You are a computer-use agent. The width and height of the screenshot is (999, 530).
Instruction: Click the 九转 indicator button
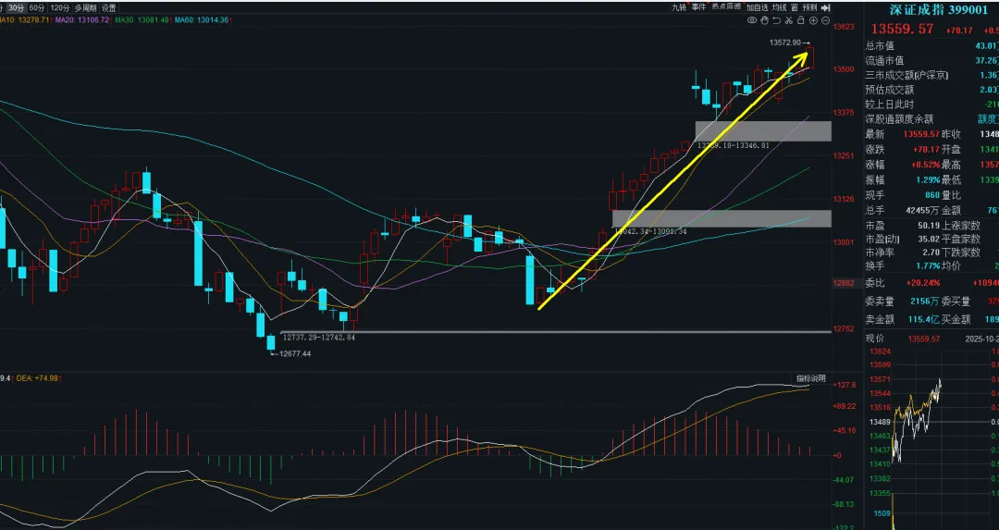click(x=679, y=7)
